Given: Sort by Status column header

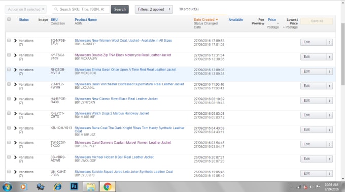Looking at the screenshot, I should pyautogui.click(x=24, y=20).
